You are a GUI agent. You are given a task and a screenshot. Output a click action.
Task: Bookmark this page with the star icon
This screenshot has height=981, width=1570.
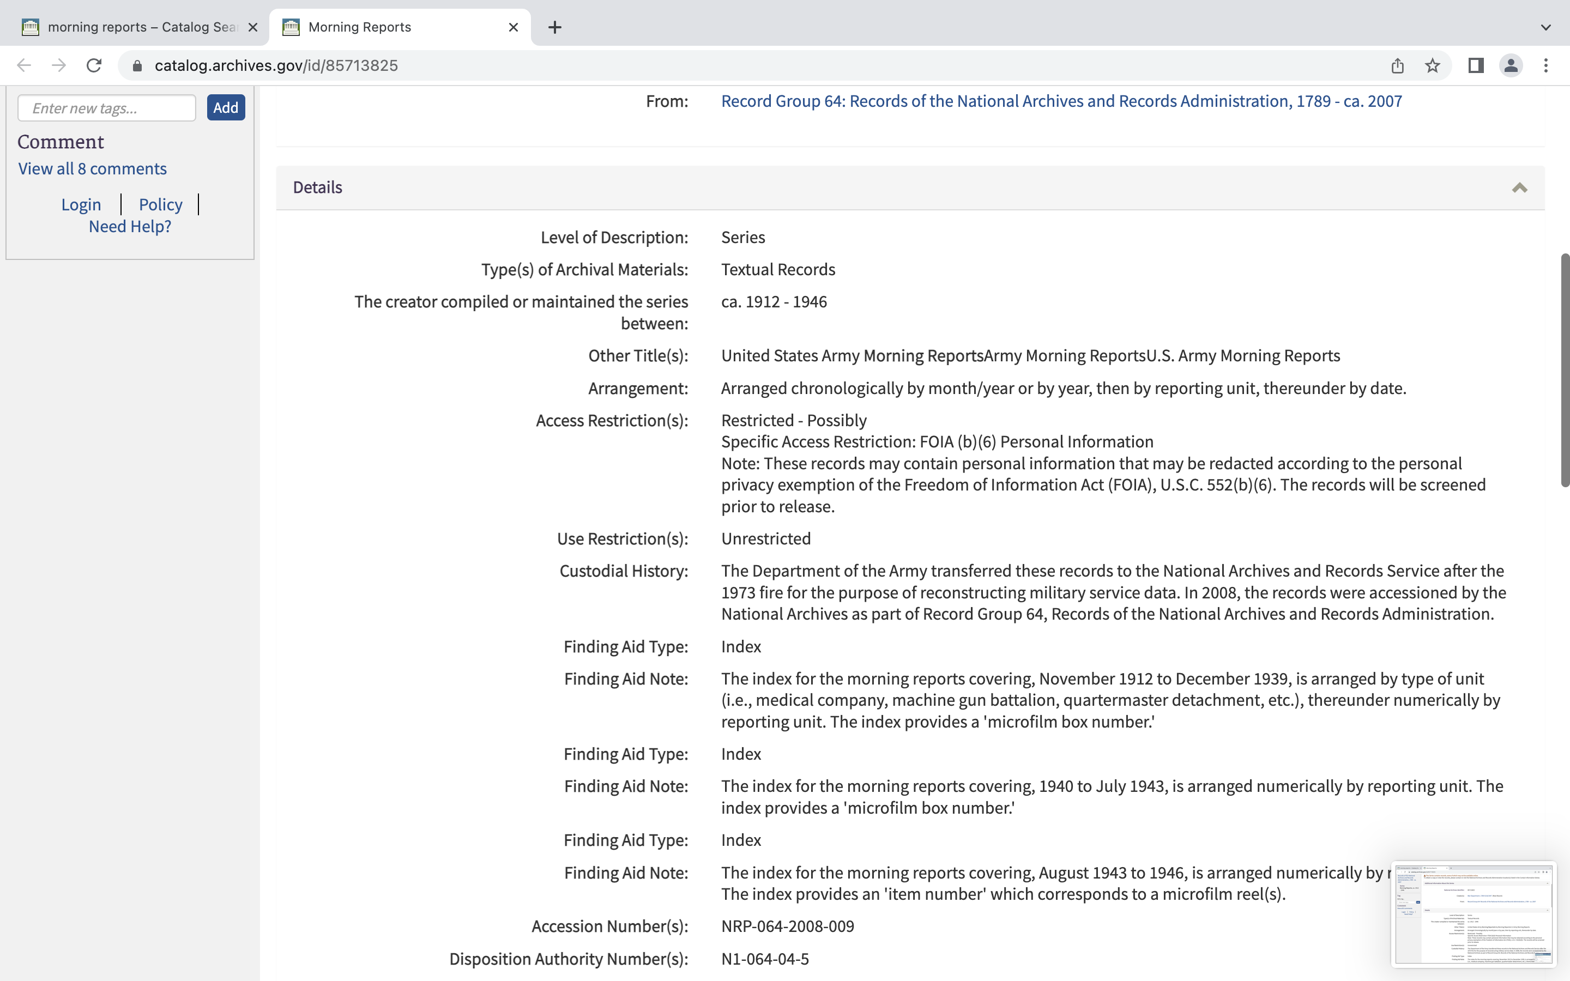1433,65
